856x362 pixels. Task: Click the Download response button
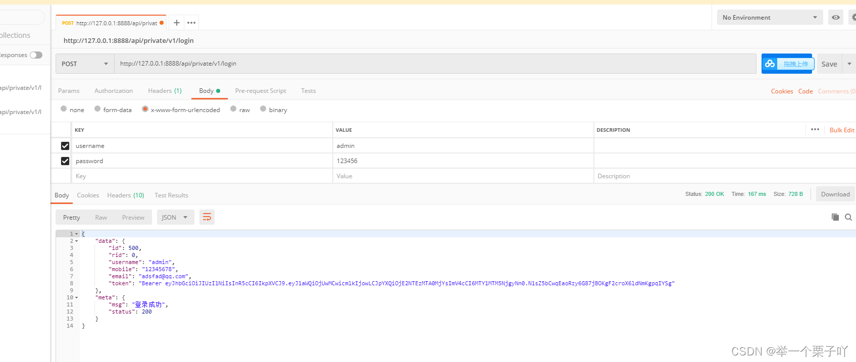tap(835, 194)
